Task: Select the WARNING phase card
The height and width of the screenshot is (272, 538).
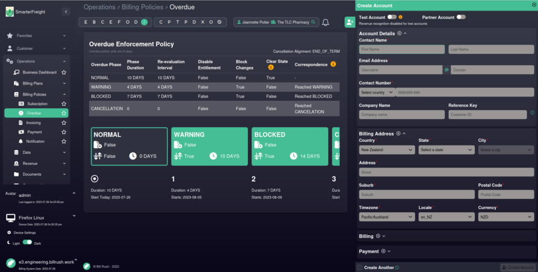Action: [x=209, y=147]
